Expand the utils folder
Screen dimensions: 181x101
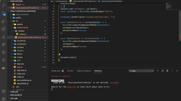(28, 60)
